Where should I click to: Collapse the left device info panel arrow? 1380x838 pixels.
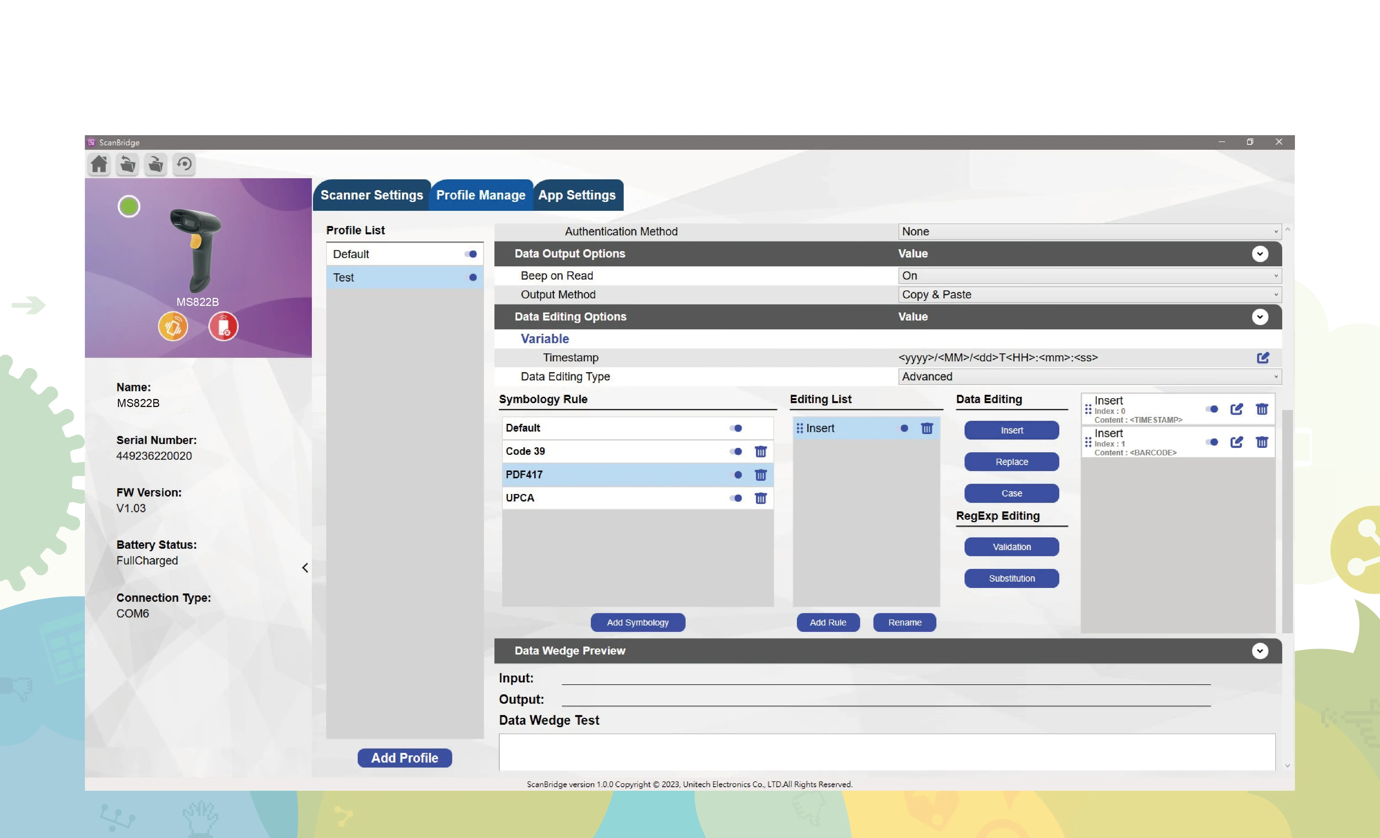click(305, 568)
